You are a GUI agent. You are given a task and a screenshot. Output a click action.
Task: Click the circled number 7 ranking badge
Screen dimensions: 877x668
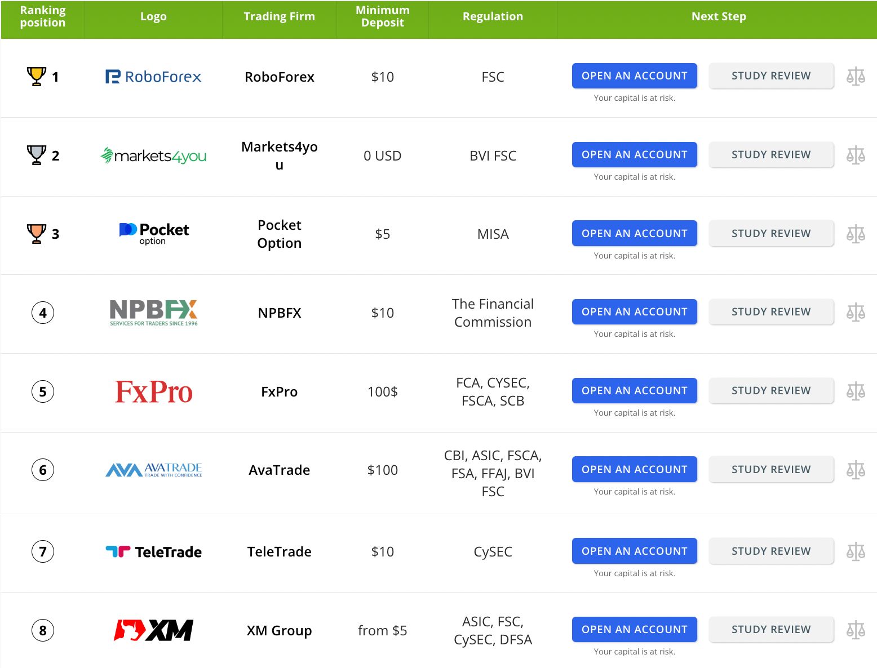pyautogui.click(x=43, y=551)
